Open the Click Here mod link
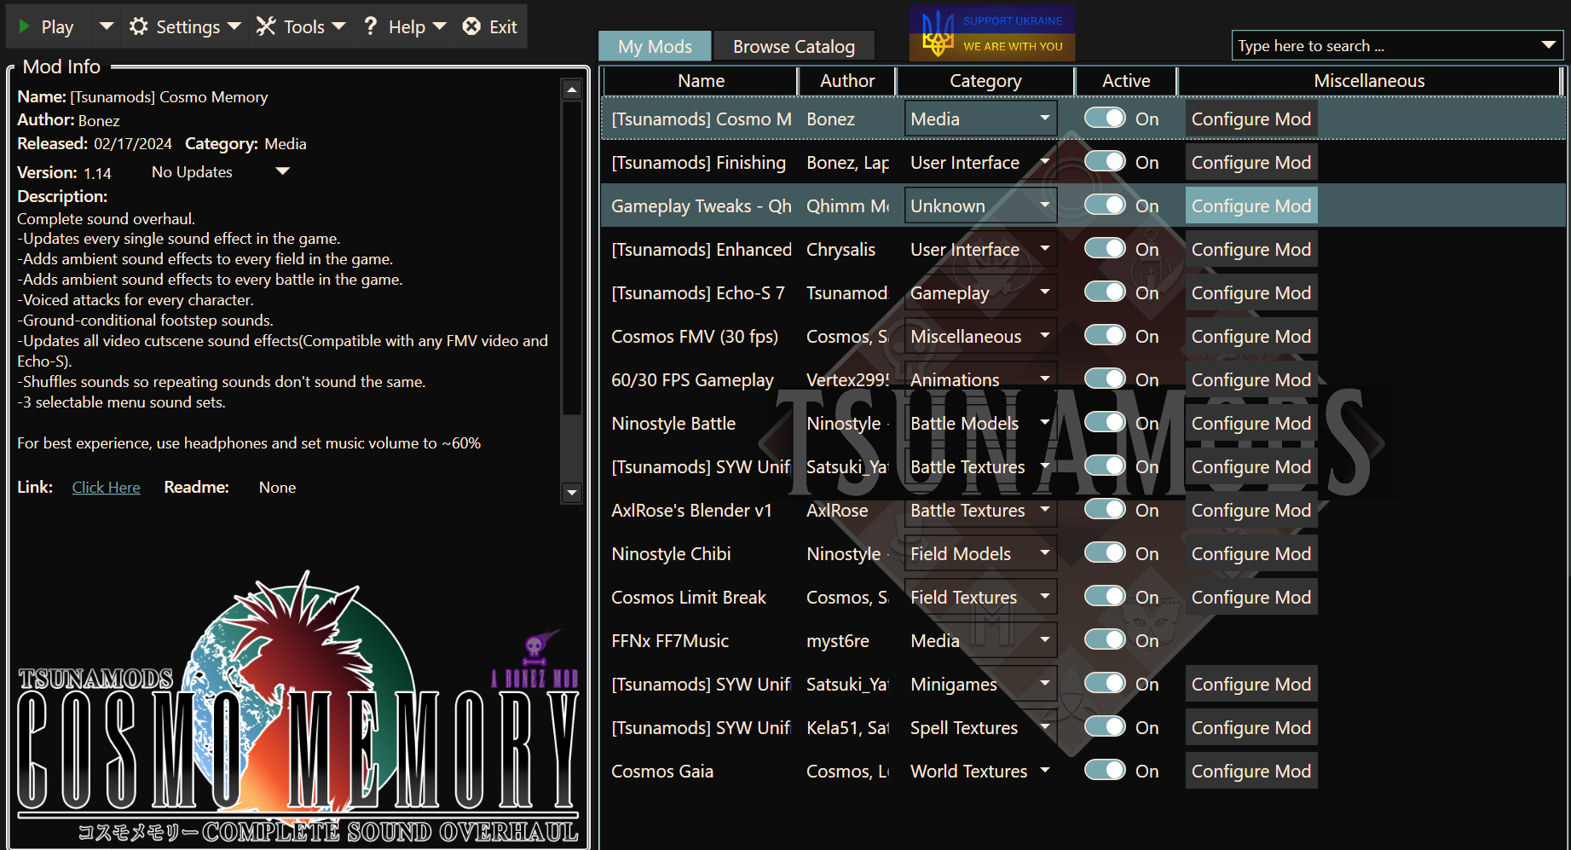Image resolution: width=1571 pixels, height=850 pixels. (x=106, y=487)
